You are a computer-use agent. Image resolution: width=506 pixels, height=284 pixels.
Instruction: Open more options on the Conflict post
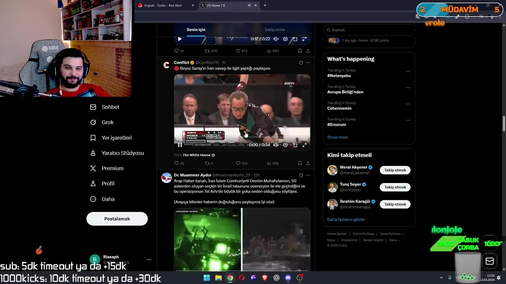(x=308, y=63)
